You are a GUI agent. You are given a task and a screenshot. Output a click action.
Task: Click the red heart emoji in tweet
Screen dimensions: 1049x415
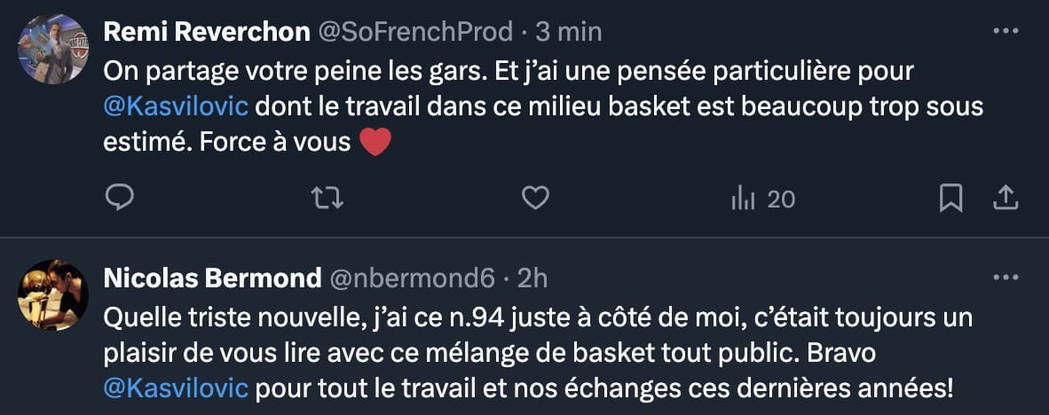pyautogui.click(x=375, y=142)
